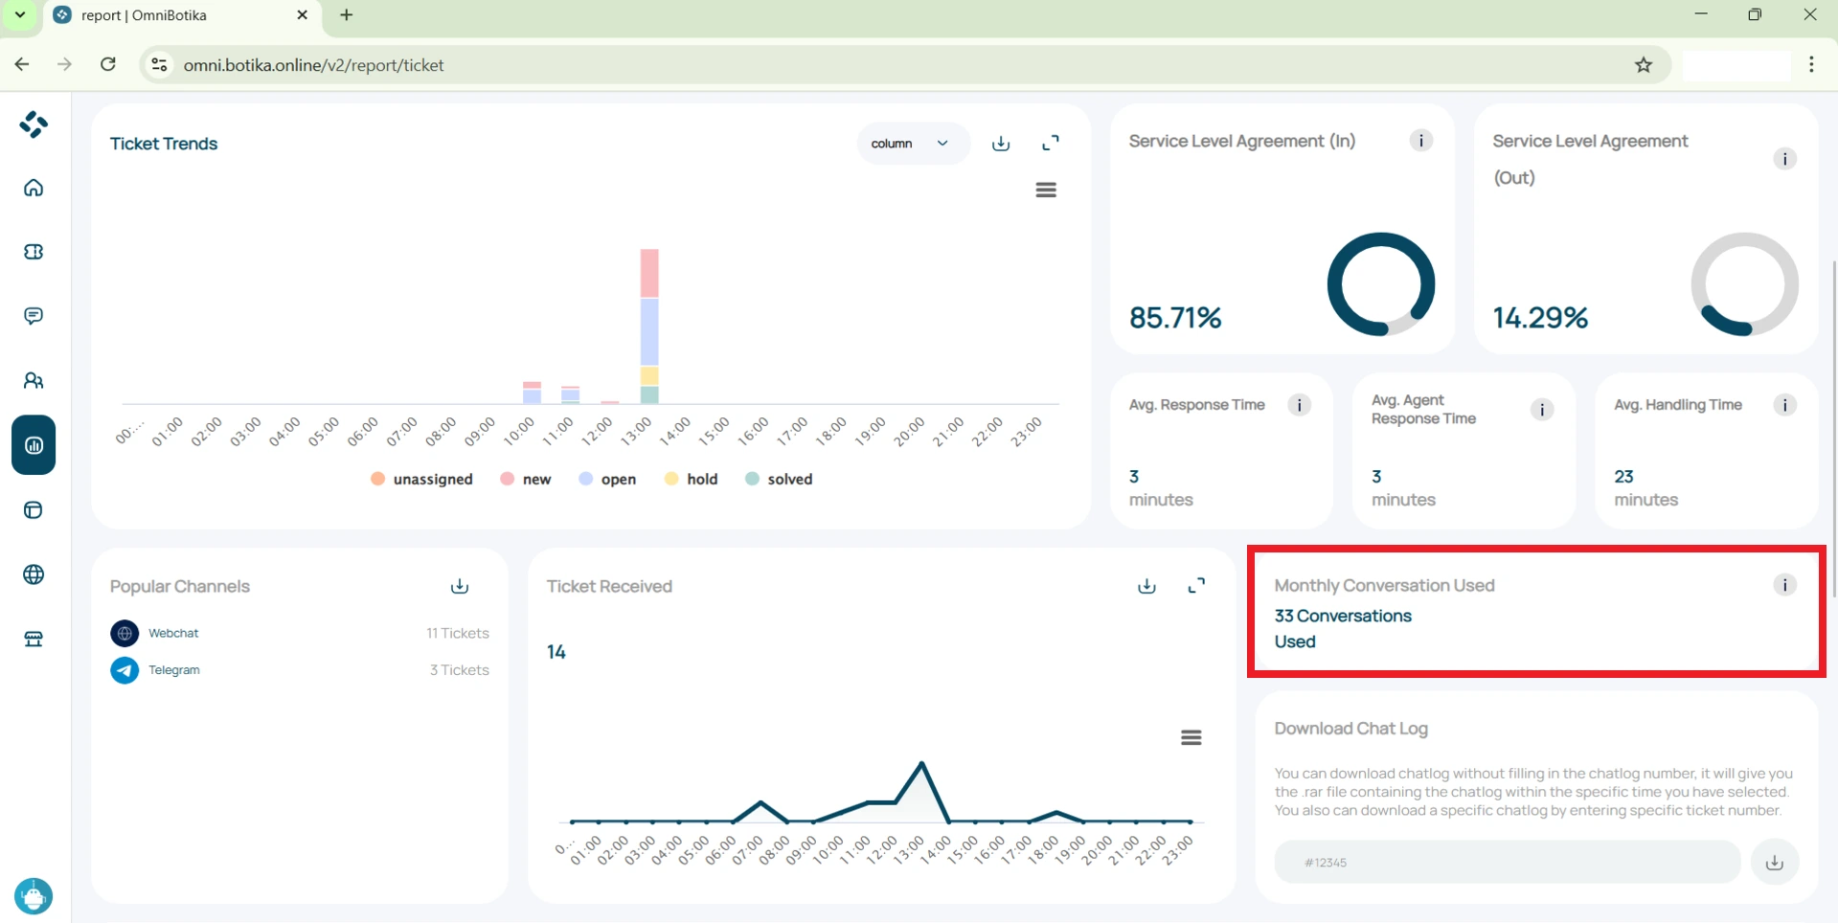Click the 85.71% SLA donut chart
This screenshot has height=923, width=1838.
(1381, 284)
